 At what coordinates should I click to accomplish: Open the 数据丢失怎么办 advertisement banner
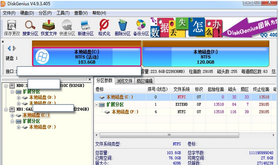click(x=214, y=27)
